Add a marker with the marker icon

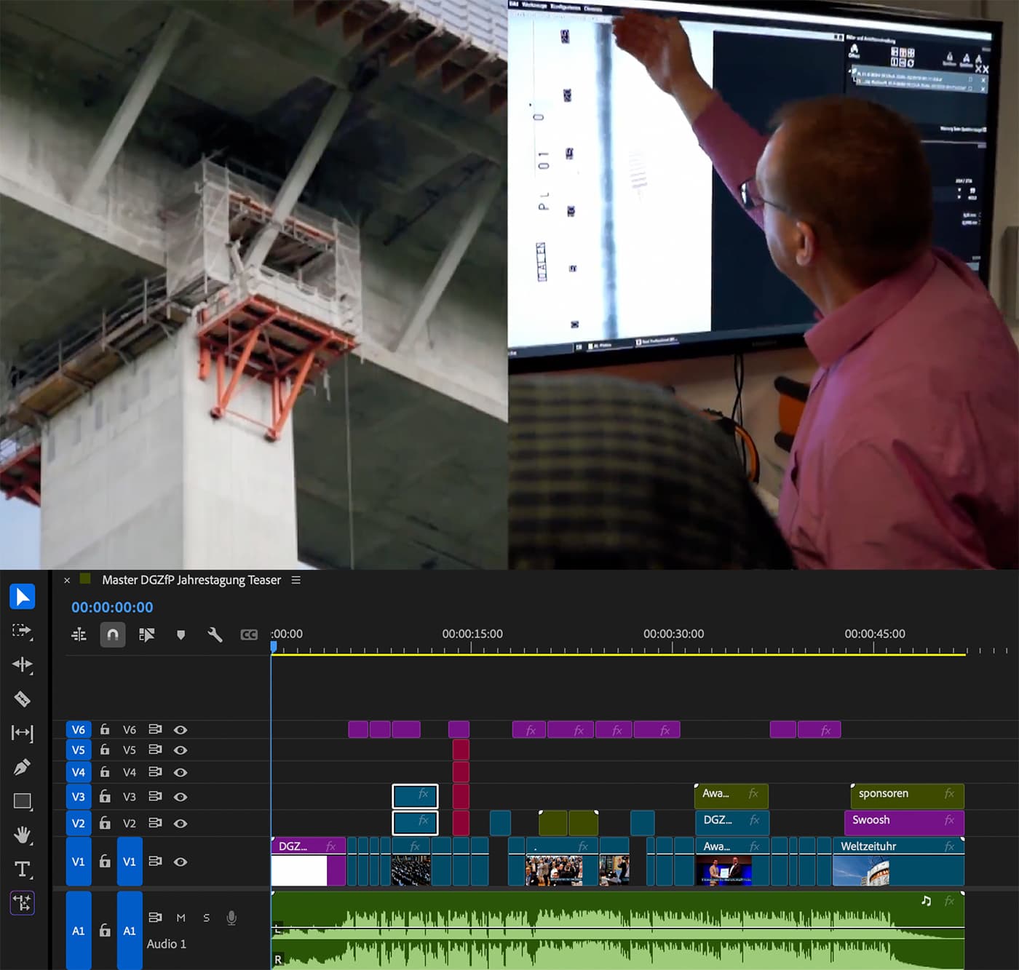181,635
